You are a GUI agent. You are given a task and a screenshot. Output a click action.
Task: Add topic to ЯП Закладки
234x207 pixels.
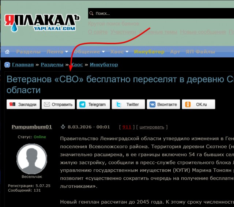(23, 104)
